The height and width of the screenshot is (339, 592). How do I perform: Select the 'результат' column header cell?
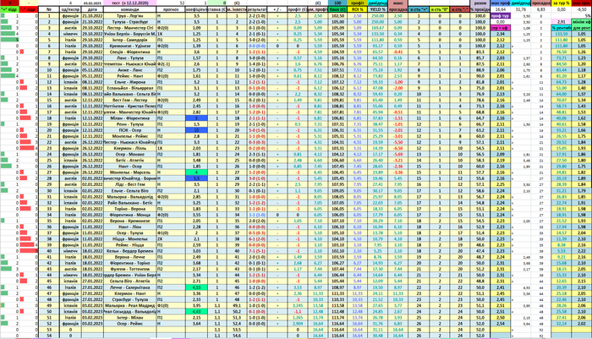257,9
